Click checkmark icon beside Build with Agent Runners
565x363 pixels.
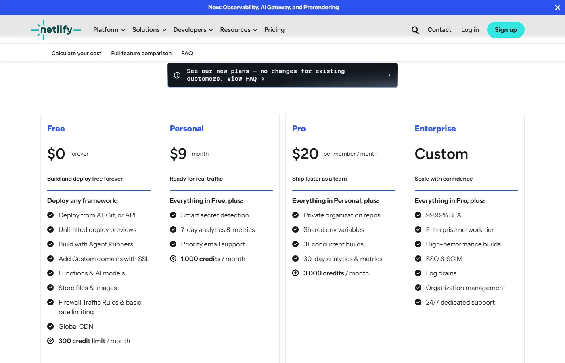(x=50, y=244)
